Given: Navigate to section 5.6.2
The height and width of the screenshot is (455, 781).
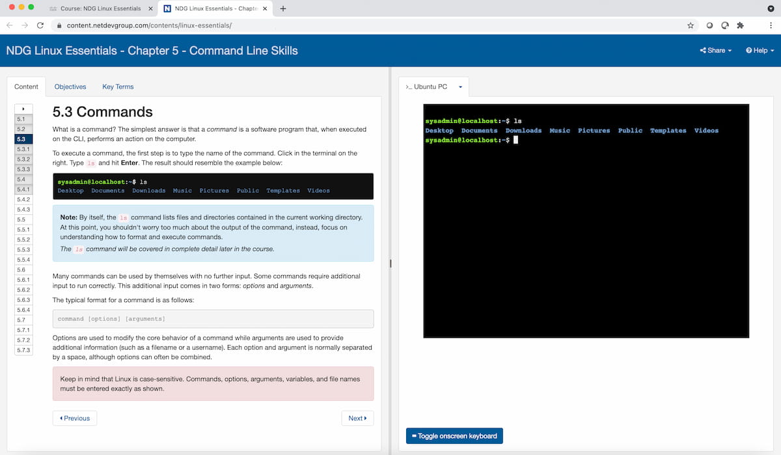Looking at the screenshot, I should point(23,290).
